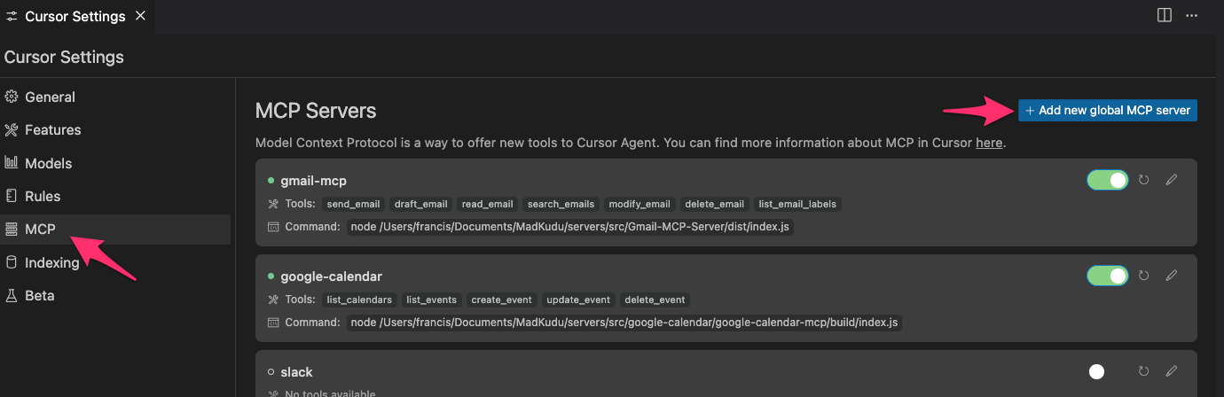Toggle gmail-mcp server off
This screenshot has width=1224, height=397.
[x=1108, y=180]
